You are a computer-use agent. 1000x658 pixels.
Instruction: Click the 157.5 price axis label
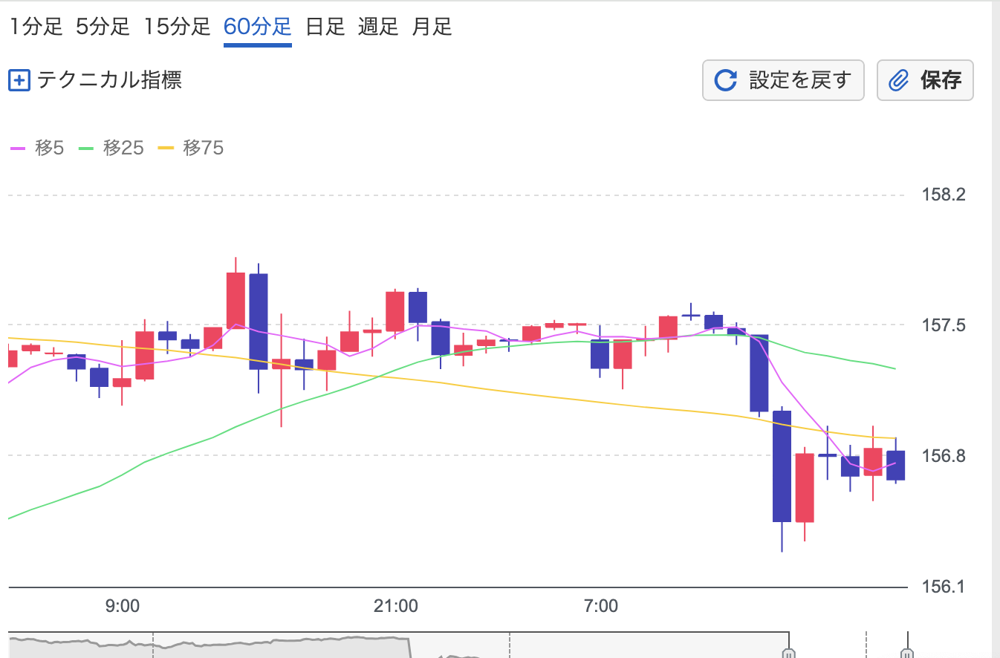coord(943,325)
